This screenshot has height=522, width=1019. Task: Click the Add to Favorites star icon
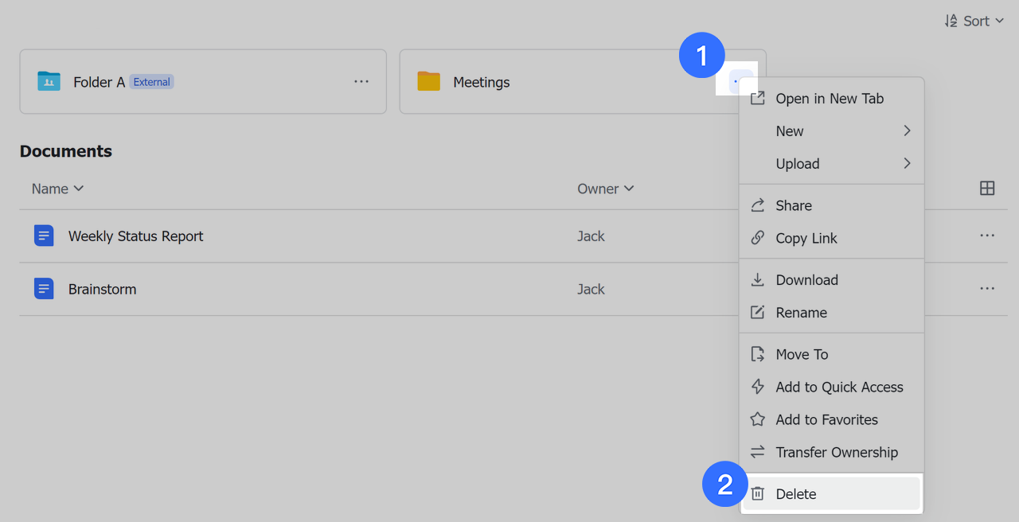[758, 419]
